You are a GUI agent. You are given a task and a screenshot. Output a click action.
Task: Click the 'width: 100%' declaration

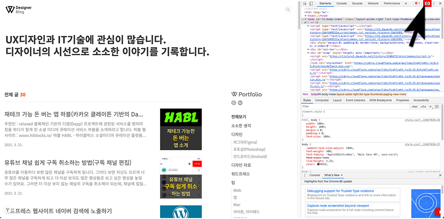pos(315,124)
